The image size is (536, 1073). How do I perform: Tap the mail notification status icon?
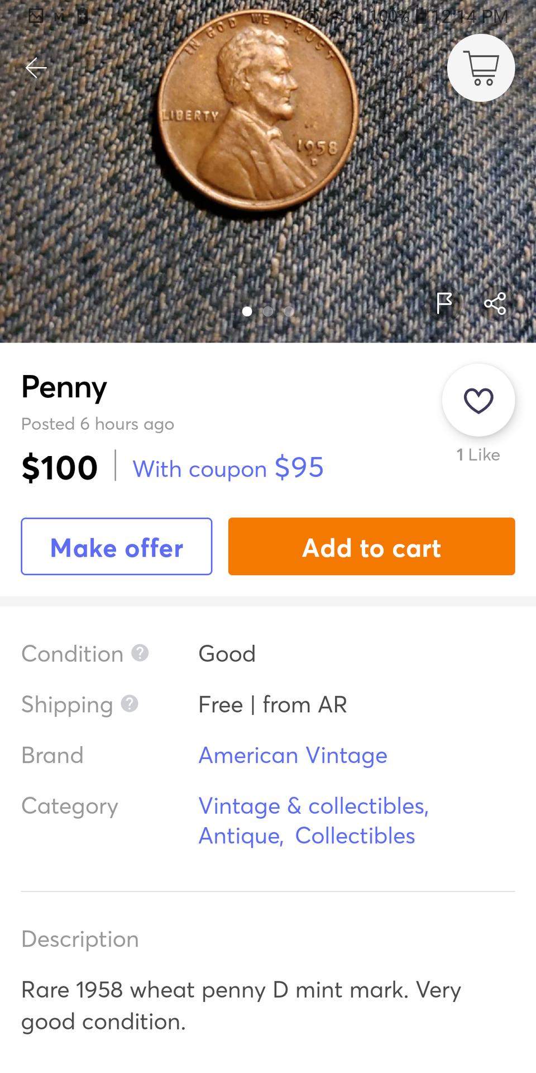[x=36, y=16]
